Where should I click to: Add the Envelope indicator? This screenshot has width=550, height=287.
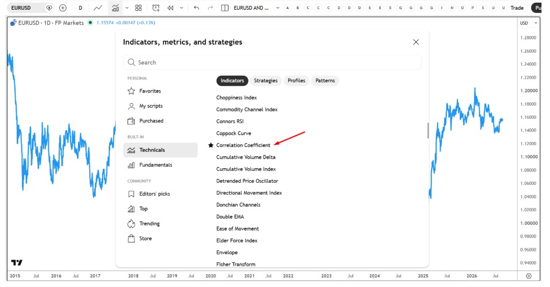tap(227, 253)
